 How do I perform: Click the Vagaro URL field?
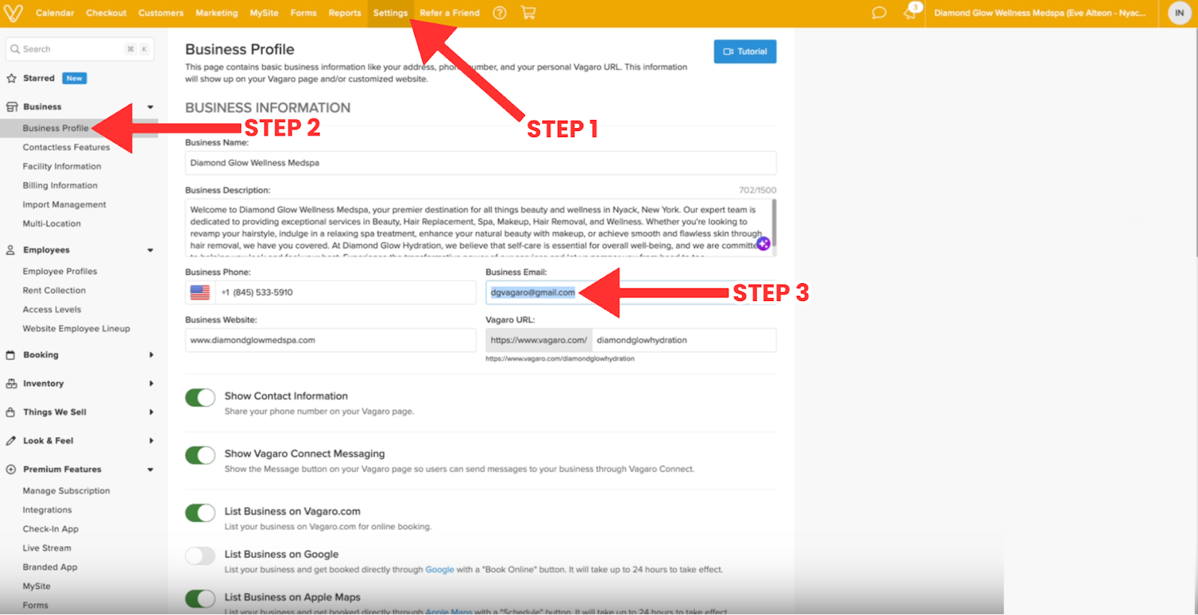click(x=684, y=340)
